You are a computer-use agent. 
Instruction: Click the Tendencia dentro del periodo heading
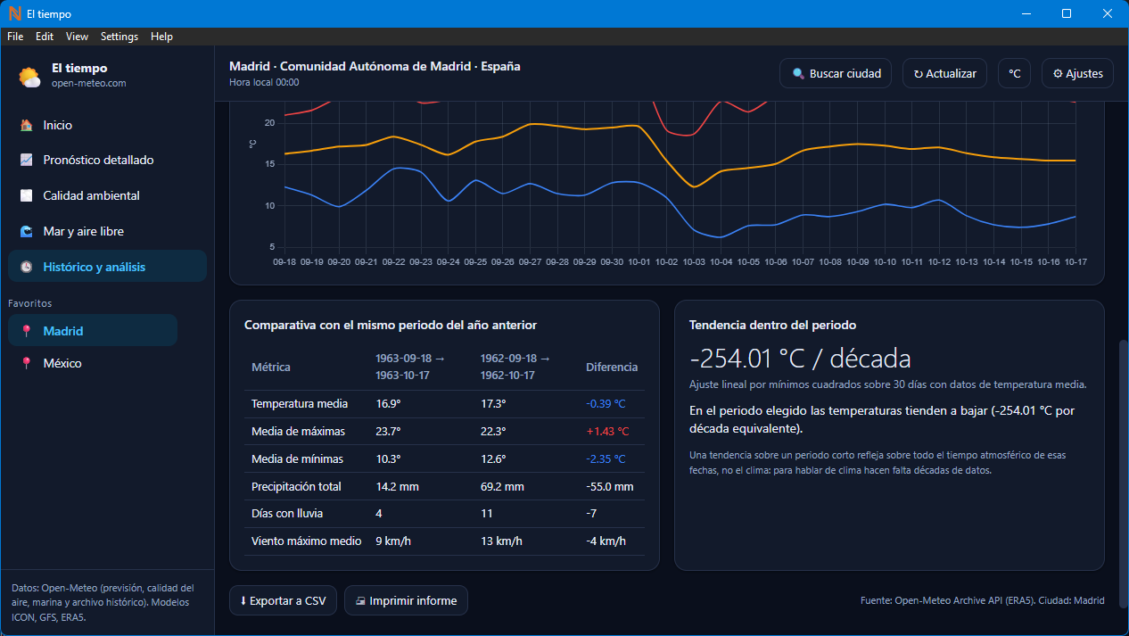coord(772,326)
